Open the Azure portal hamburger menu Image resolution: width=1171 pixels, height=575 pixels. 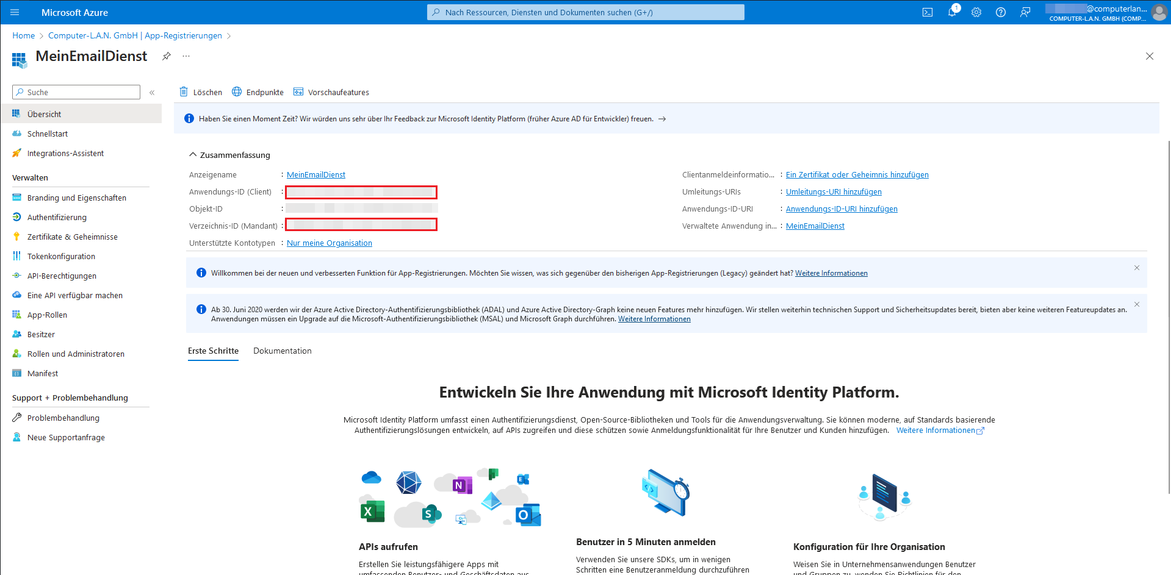[15, 12]
